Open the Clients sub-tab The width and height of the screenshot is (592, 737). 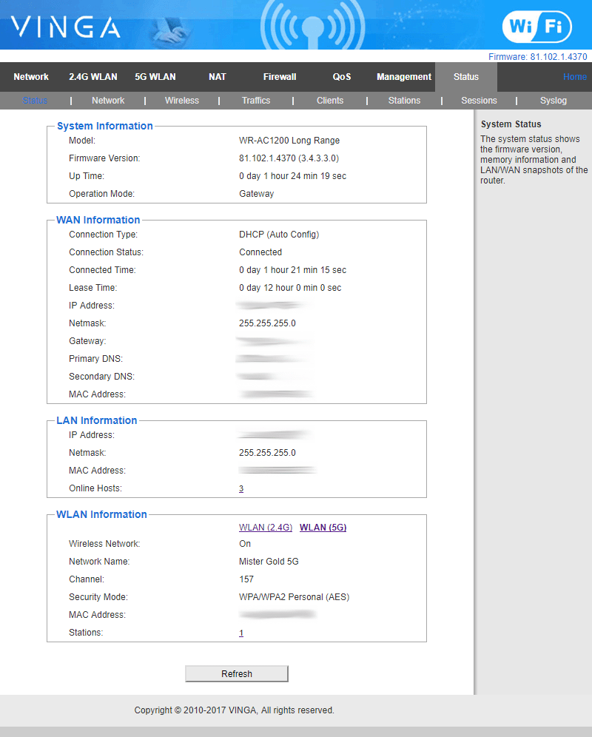[x=330, y=101]
